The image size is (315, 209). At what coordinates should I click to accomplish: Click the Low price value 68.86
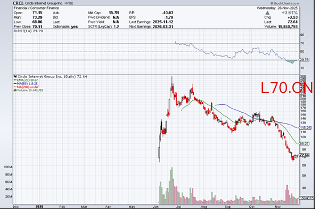click(37, 22)
